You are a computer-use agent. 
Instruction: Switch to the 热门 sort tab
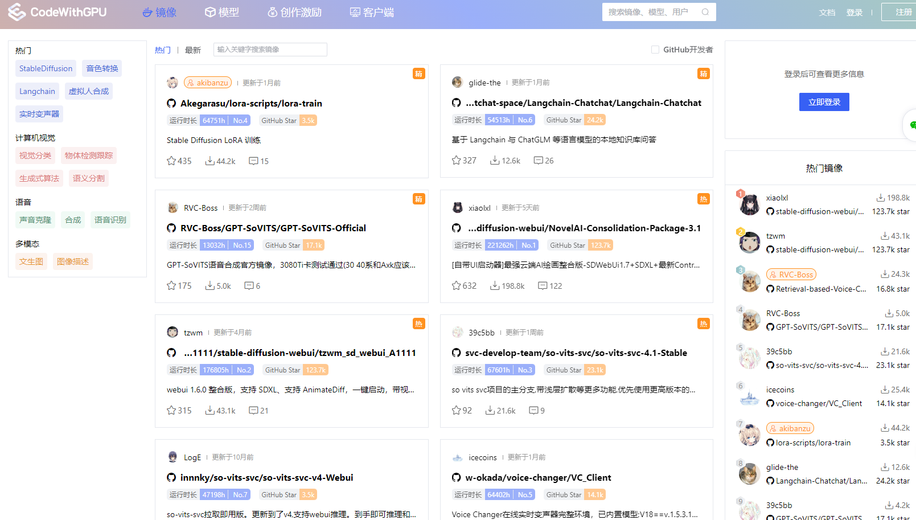pyautogui.click(x=163, y=50)
